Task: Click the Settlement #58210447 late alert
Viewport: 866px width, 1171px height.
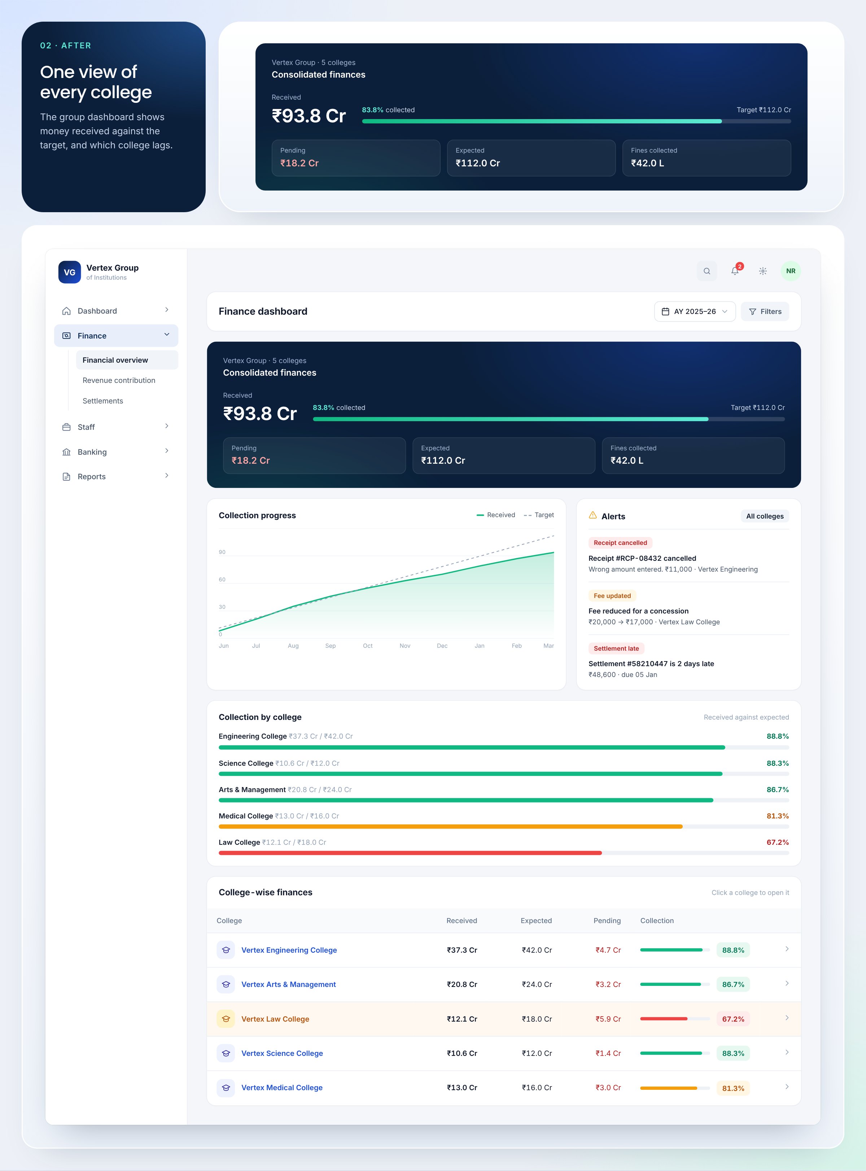Action: pyautogui.click(x=688, y=661)
